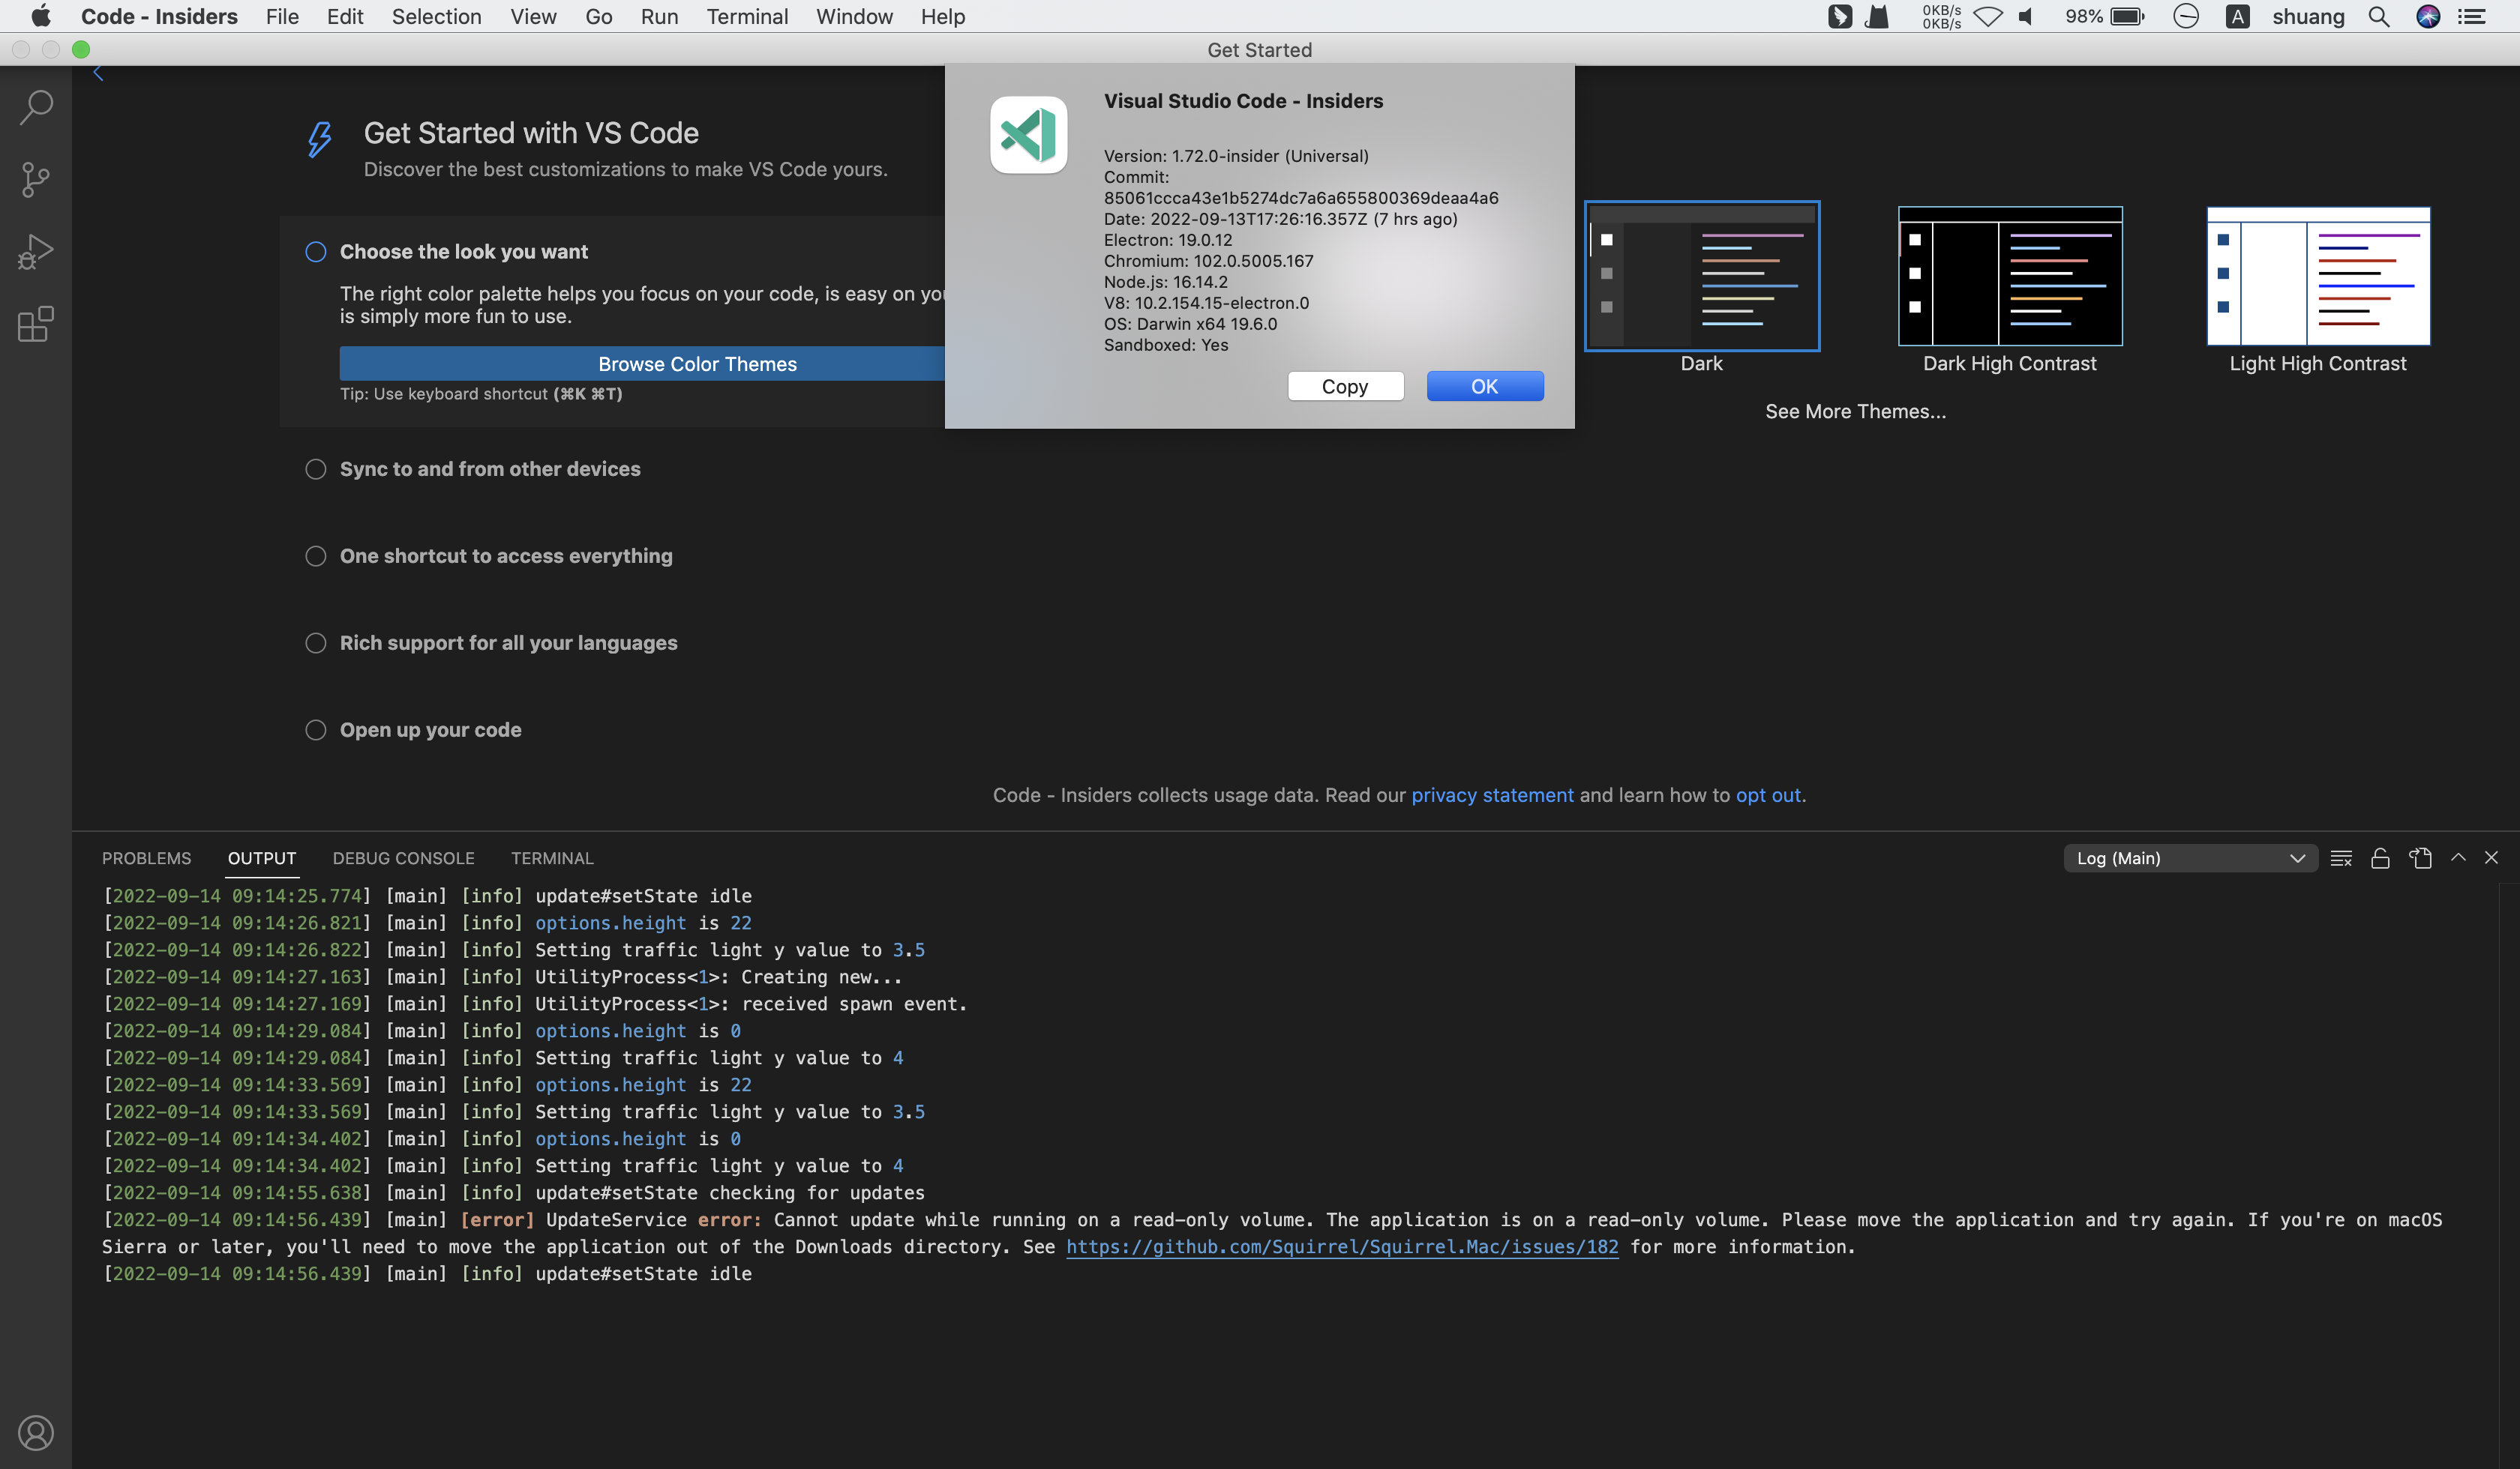Open the Selection menu in the menu bar
This screenshot has height=1469, width=2520.
(x=437, y=16)
